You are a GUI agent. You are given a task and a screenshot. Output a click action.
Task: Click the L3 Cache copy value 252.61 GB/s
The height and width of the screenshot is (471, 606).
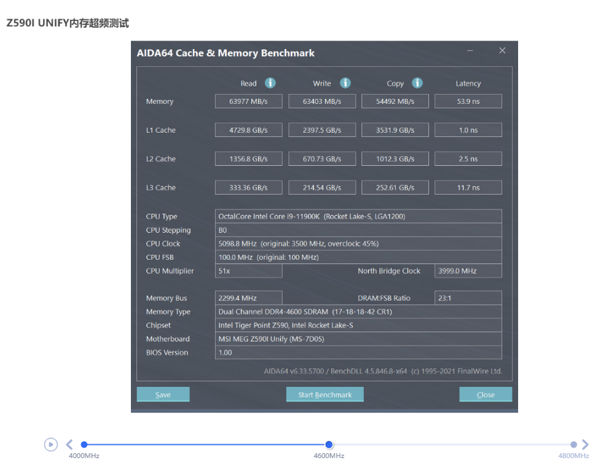(x=395, y=188)
